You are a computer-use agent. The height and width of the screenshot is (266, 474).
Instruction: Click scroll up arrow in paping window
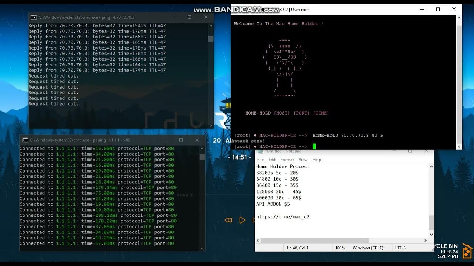202,149
